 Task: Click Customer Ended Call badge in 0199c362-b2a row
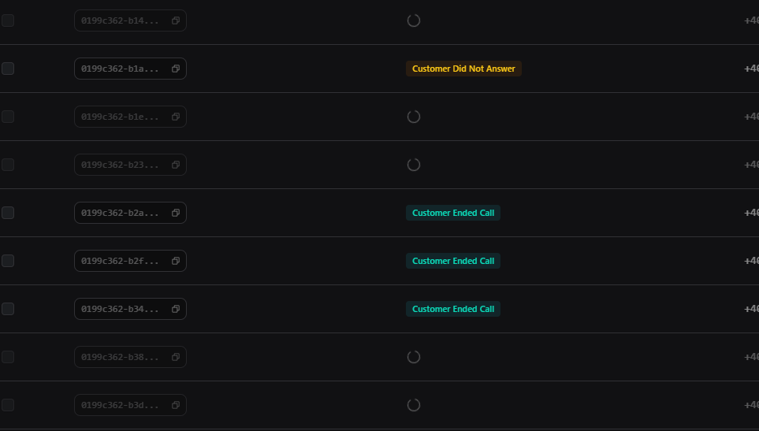[x=453, y=213]
